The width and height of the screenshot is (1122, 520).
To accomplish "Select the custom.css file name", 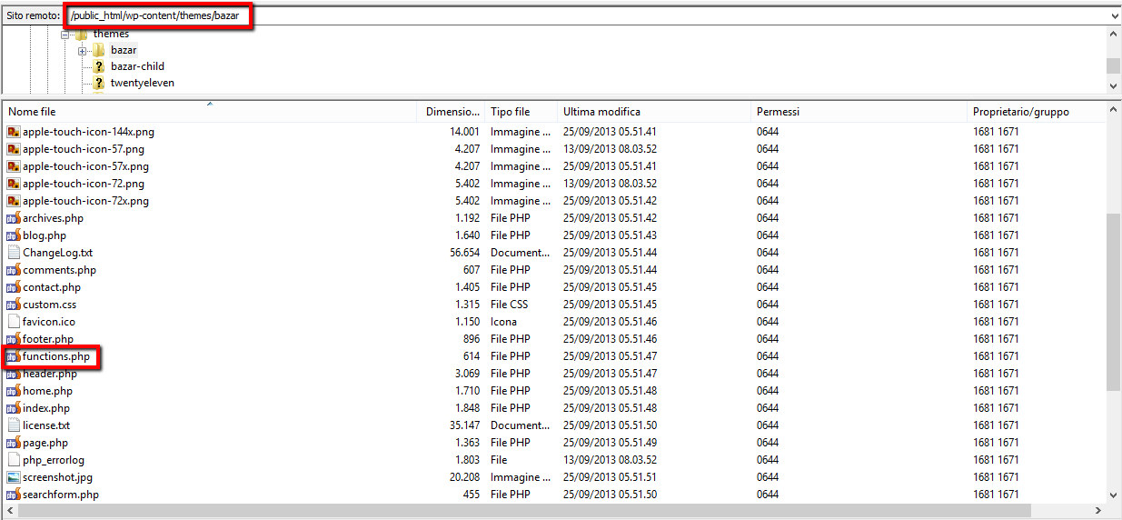I will point(50,305).
